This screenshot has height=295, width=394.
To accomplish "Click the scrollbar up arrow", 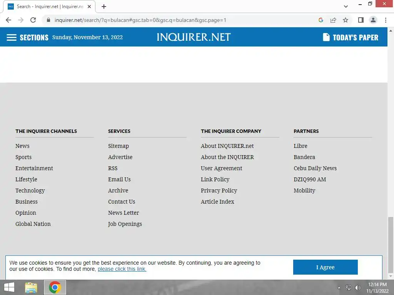I will pyautogui.click(x=391, y=31).
